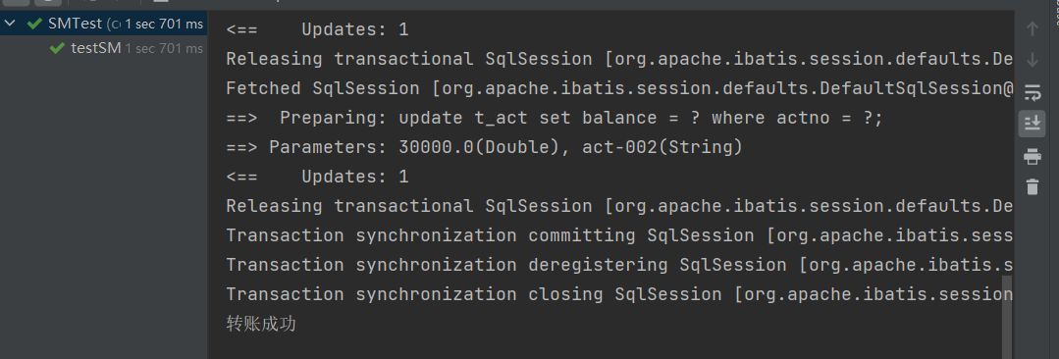Screen dimensions: 1059x359
Task: Click the Fetched SqlSession log line
Action: [x=619, y=88]
